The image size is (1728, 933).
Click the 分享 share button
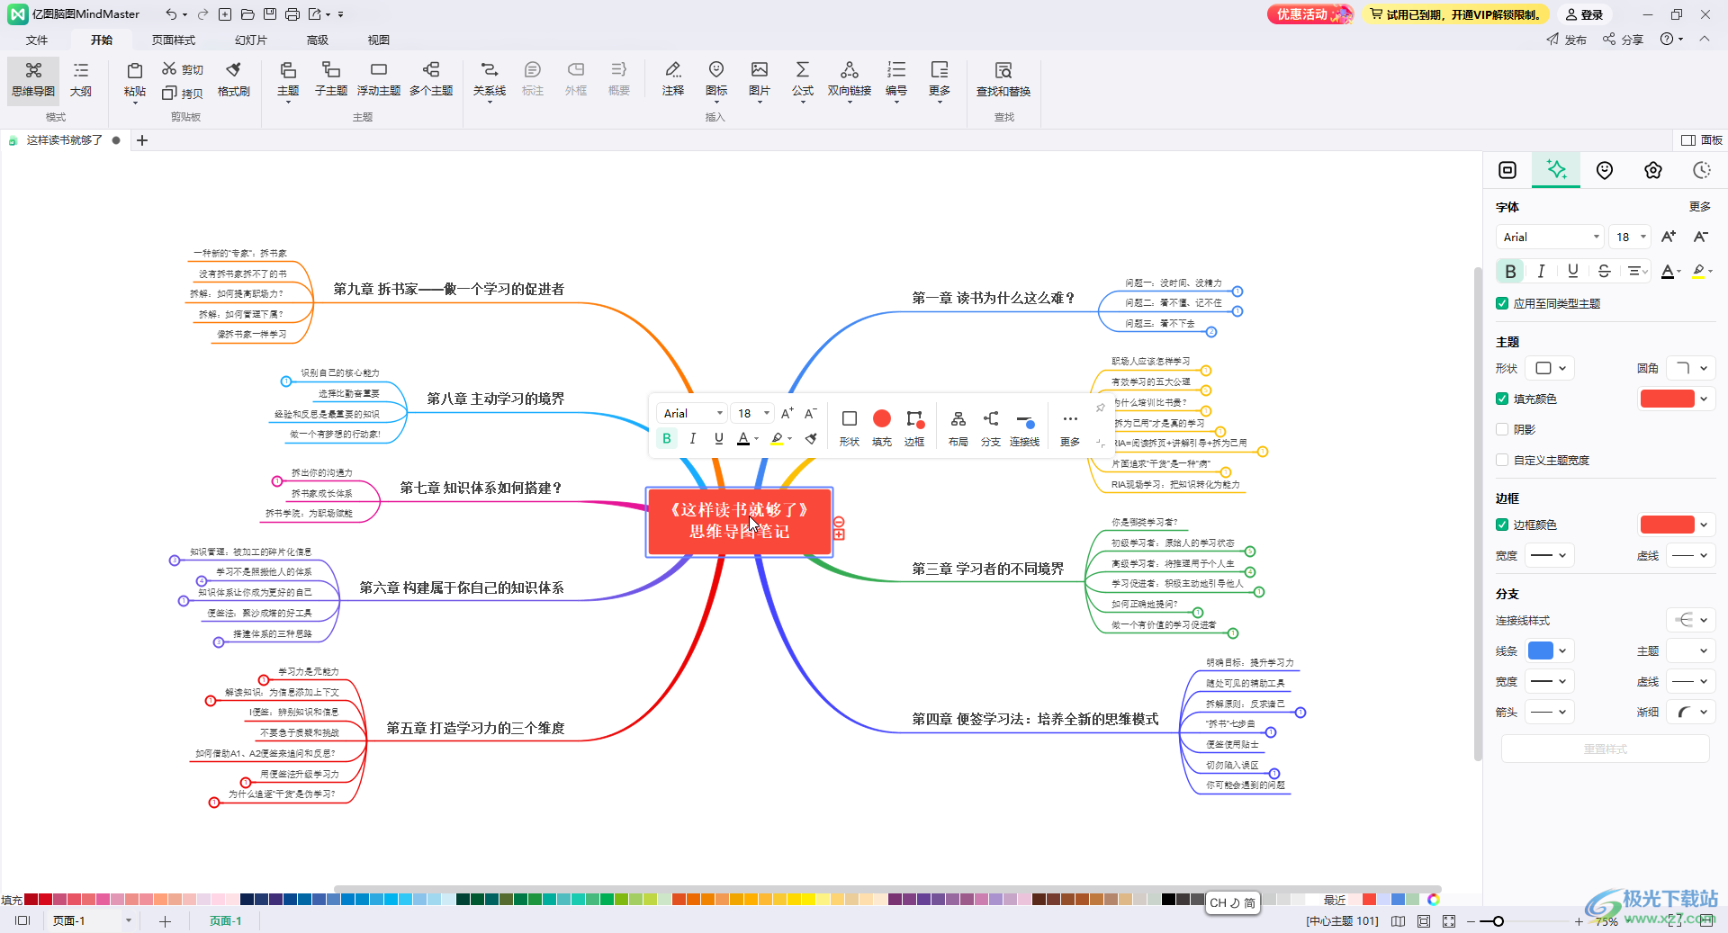(x=1624, y=40)
